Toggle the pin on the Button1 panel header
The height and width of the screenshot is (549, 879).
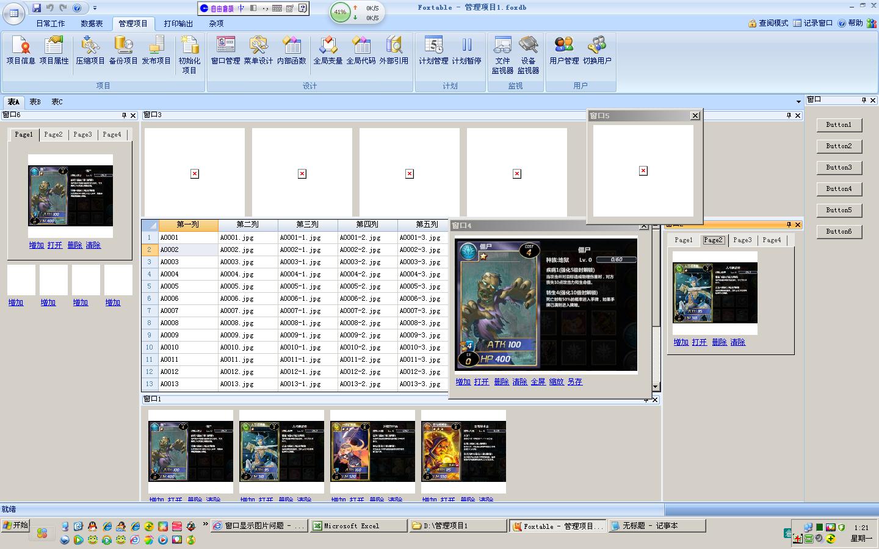(x=864, y=100)
